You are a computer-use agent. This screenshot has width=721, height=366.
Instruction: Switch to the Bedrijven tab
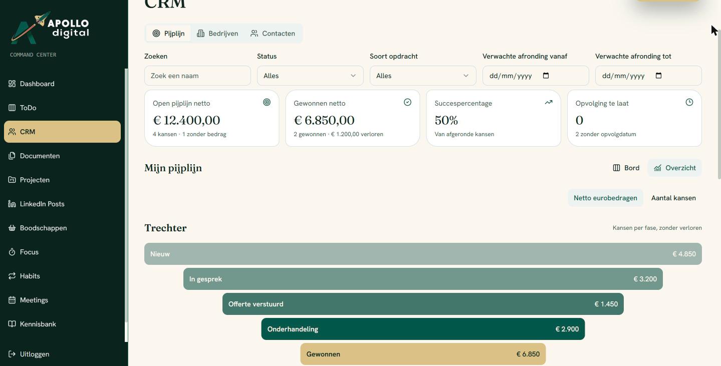click(217, 34)
